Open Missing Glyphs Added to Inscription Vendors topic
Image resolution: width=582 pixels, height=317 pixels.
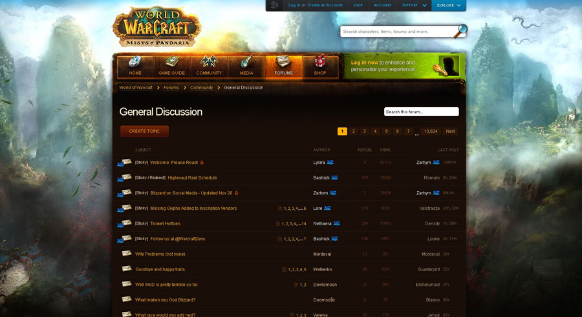coord(193,209)
